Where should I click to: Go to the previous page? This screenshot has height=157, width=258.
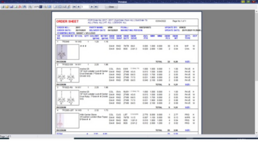point(79,7)
